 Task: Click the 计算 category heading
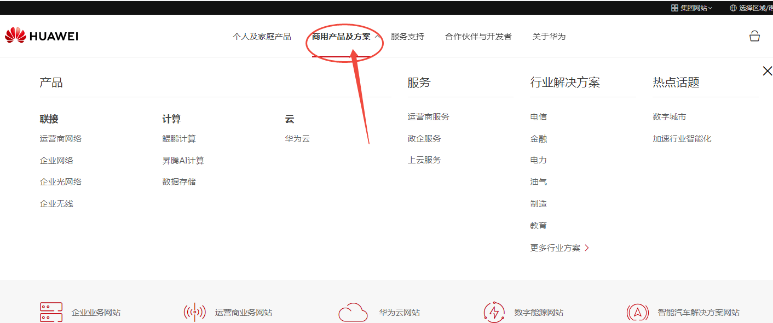pos(171,119)
